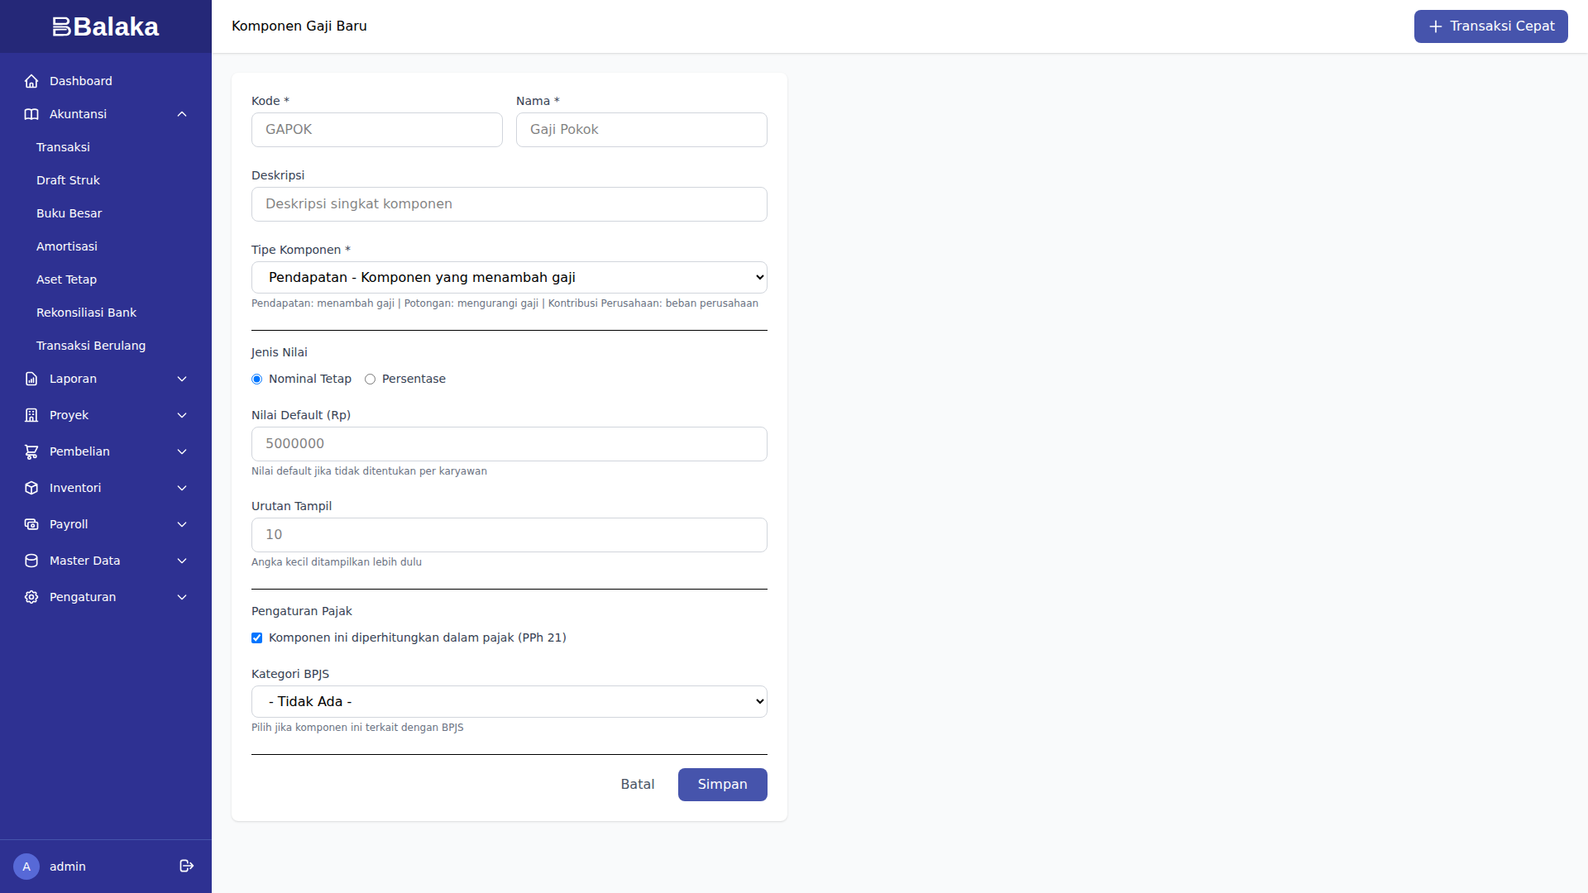Click the logout icon next to admin
Screen dimensions: 1588x893
(186, 866)
